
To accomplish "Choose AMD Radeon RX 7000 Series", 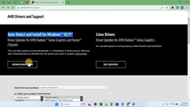I will tap(62, 100).
